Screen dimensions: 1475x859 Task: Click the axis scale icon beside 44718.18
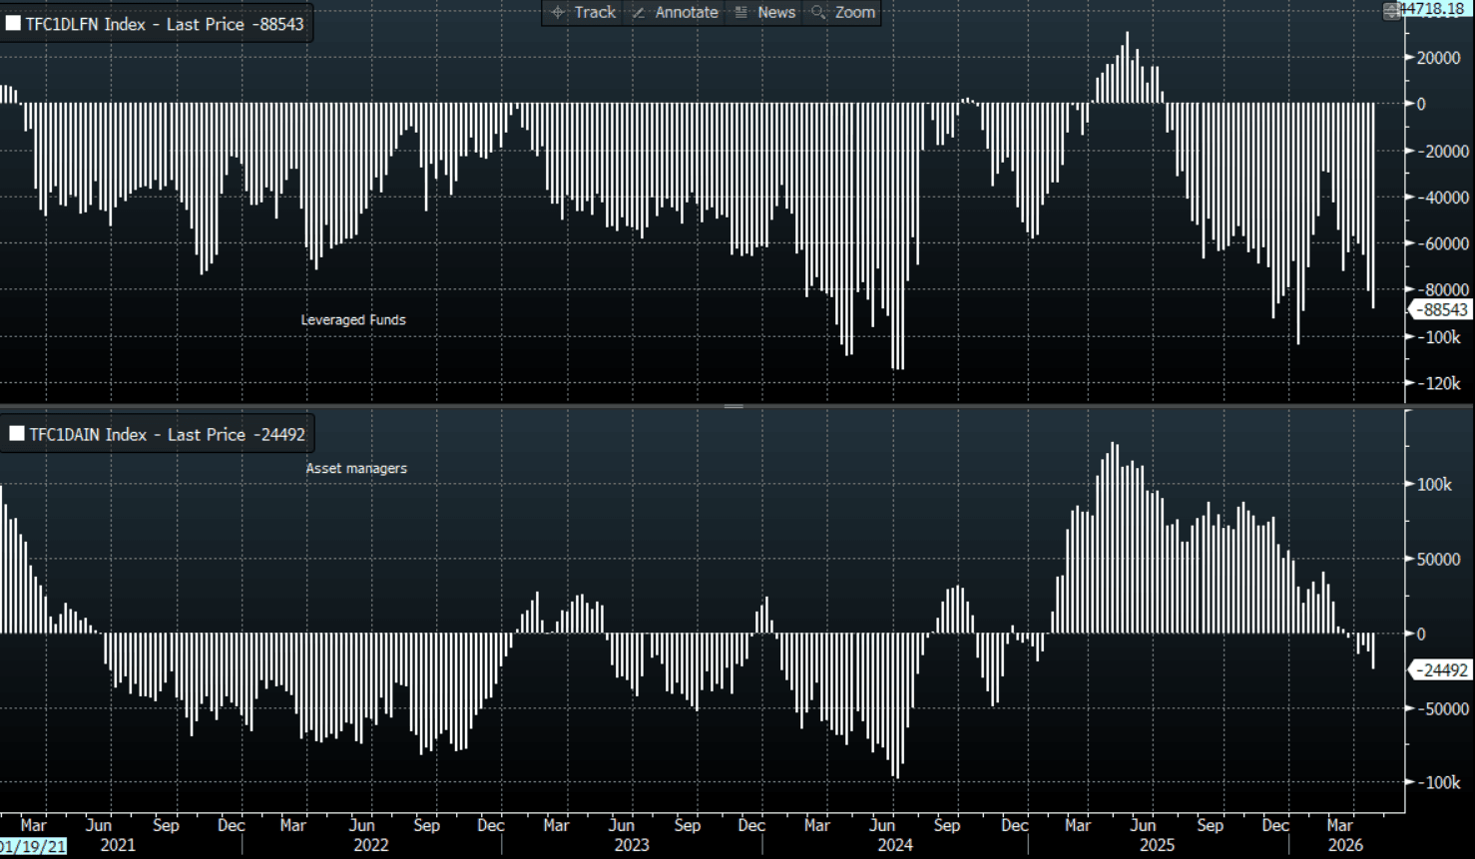[1391, 10]
